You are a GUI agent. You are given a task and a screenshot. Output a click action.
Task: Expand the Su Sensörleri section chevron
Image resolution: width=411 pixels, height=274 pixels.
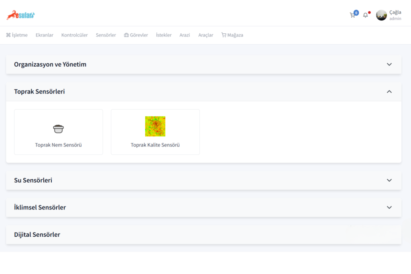[389, 180]
